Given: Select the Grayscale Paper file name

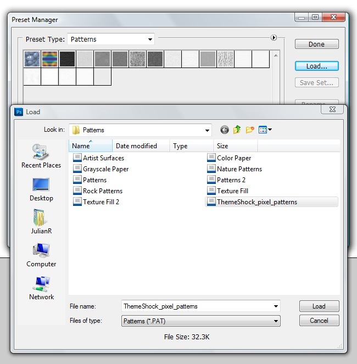Looking at the screenshot, I should [105, 169].
